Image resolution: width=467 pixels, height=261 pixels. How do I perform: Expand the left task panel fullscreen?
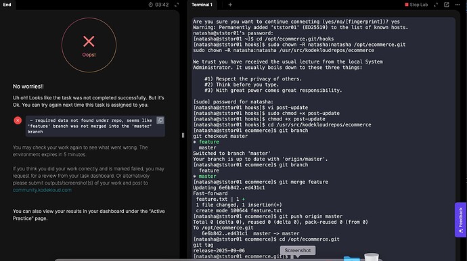(177, 5)
